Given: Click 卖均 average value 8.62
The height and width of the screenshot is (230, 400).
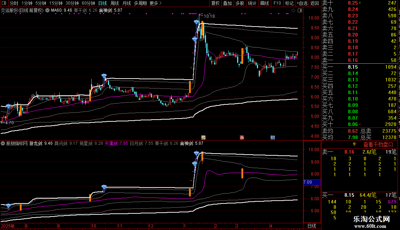Looking at the screenshot, I should 353,131.
